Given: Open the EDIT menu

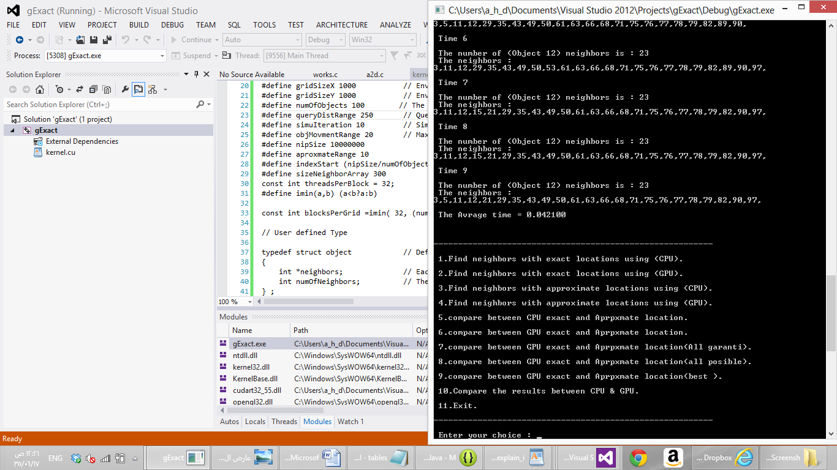Looking at the screenshot, I should pyautogui.click(x=39, y=25).
